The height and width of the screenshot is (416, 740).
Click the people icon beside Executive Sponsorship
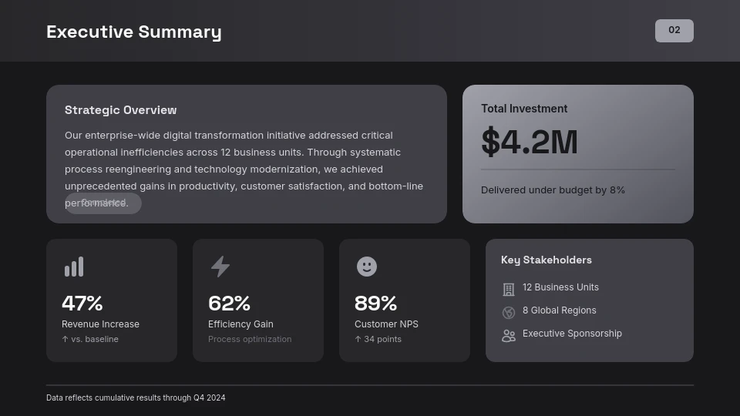pos(508,335)
